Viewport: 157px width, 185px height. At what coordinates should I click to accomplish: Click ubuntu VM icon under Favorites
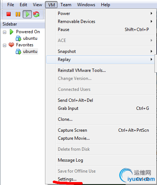pos(18,51)
